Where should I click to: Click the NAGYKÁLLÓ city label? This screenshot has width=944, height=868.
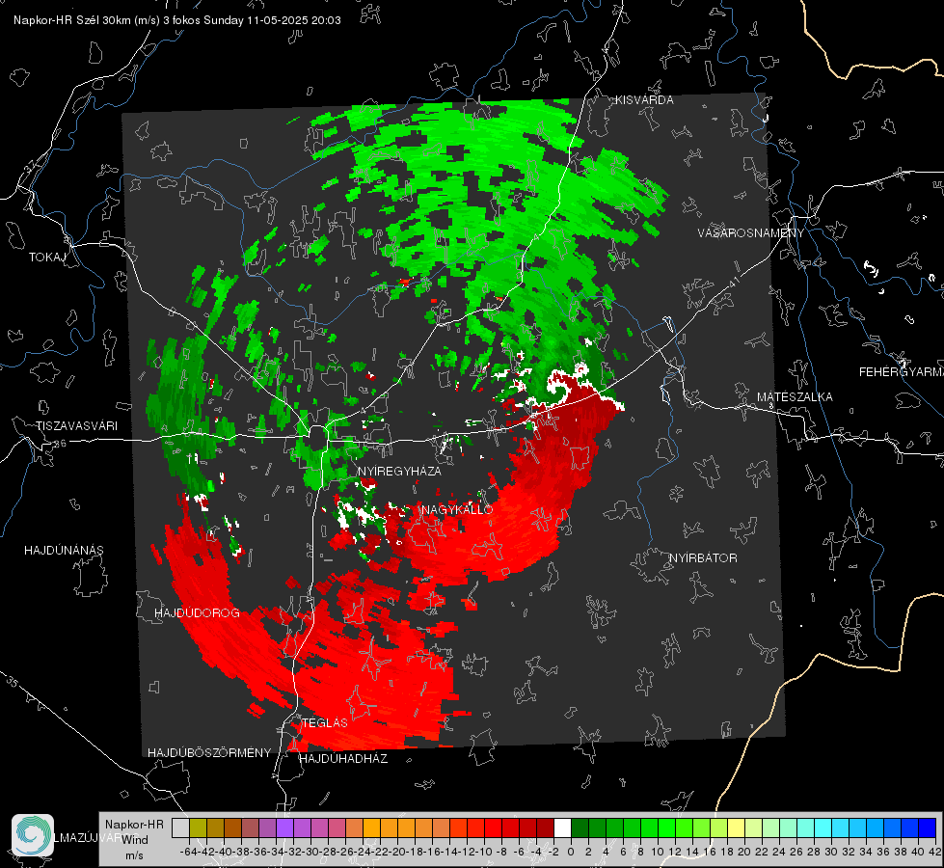(457, 509)
